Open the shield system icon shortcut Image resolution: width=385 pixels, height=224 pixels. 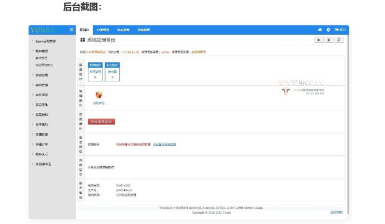pos(99,95)
